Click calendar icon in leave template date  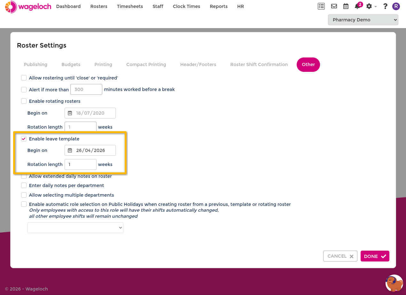(70, 150)
